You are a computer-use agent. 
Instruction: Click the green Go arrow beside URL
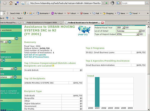(x=107, y=3)
